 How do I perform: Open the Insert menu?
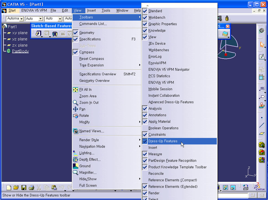[x=91, y=11]
